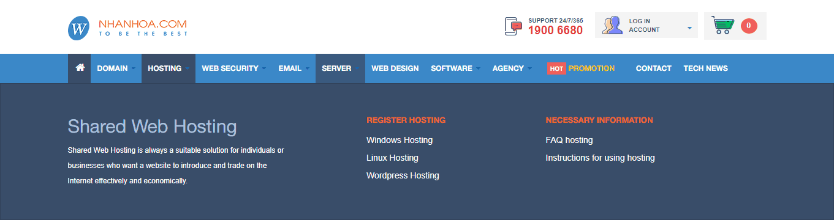Open the shopping cart icon
Screen dimensions: 834x220
(723, 25)
